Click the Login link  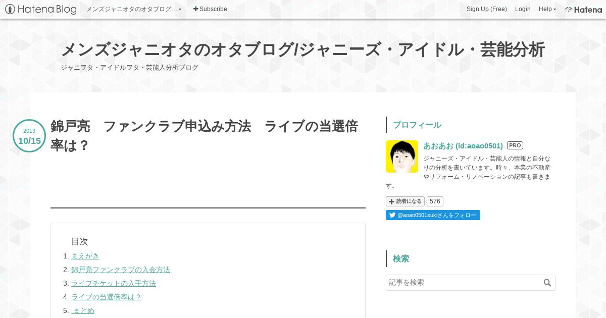pos(523,9)
